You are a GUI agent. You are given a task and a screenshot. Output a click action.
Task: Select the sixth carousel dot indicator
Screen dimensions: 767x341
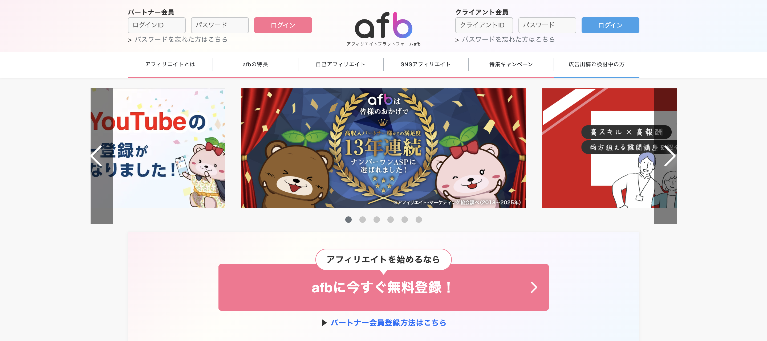(x=419, y=220)
